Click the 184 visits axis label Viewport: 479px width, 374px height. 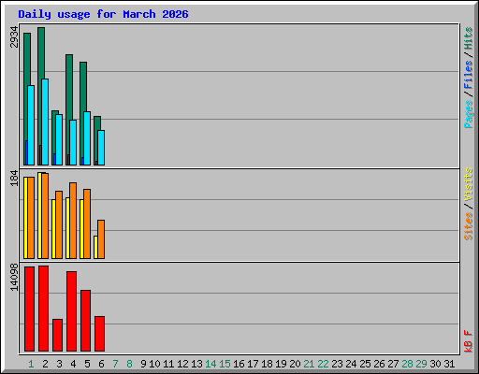pyautogui.click(x=14, y=178)
